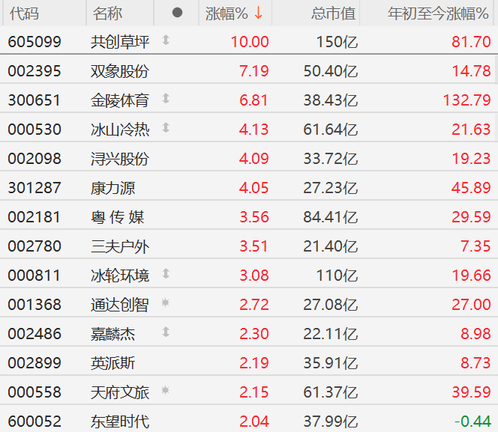
Task: Select stock name 粤传媒
Action: coord(118,217)
